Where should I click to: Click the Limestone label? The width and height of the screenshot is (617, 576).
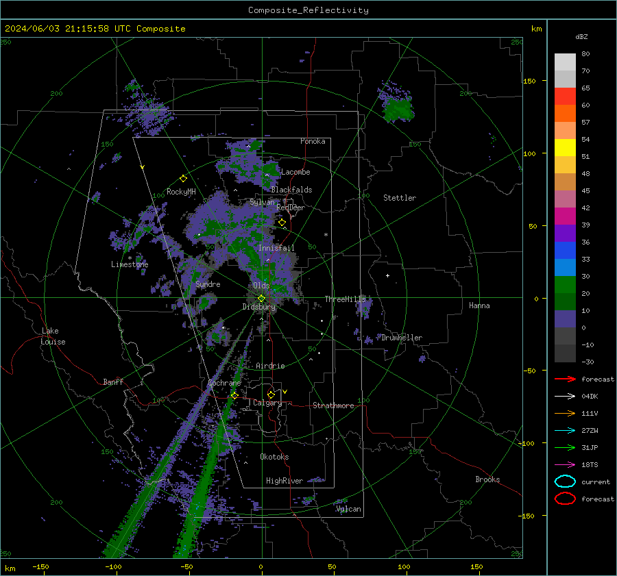[130, 264]
